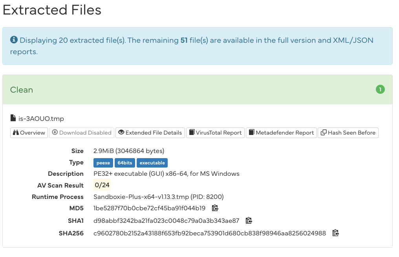Image resolution: width=399 pixels, height=257 pixels.
Task: Click the file icon beside is-3AOUO.tmp
Action: coord(13,118)
